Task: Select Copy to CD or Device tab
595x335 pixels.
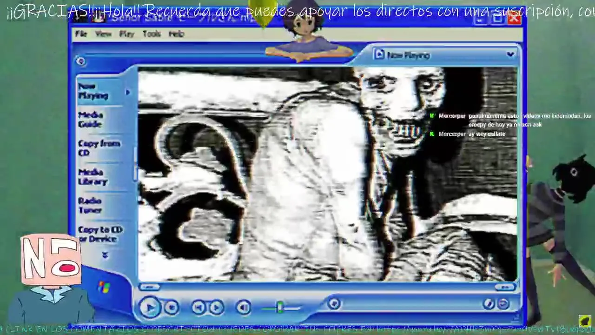Action: (100, 234)
